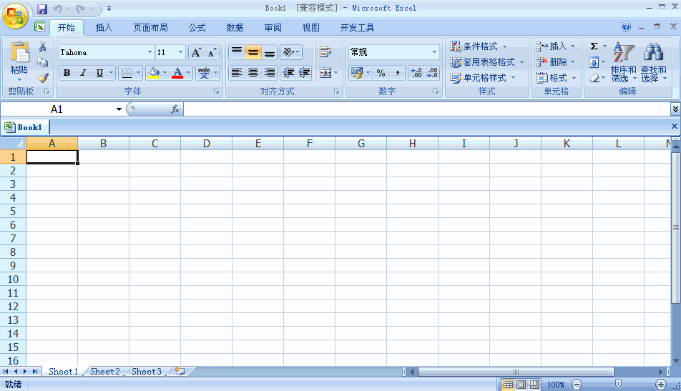Activate the Format Painter brush
This screenshot has width=681, height=391.
(x=43, y=78)
